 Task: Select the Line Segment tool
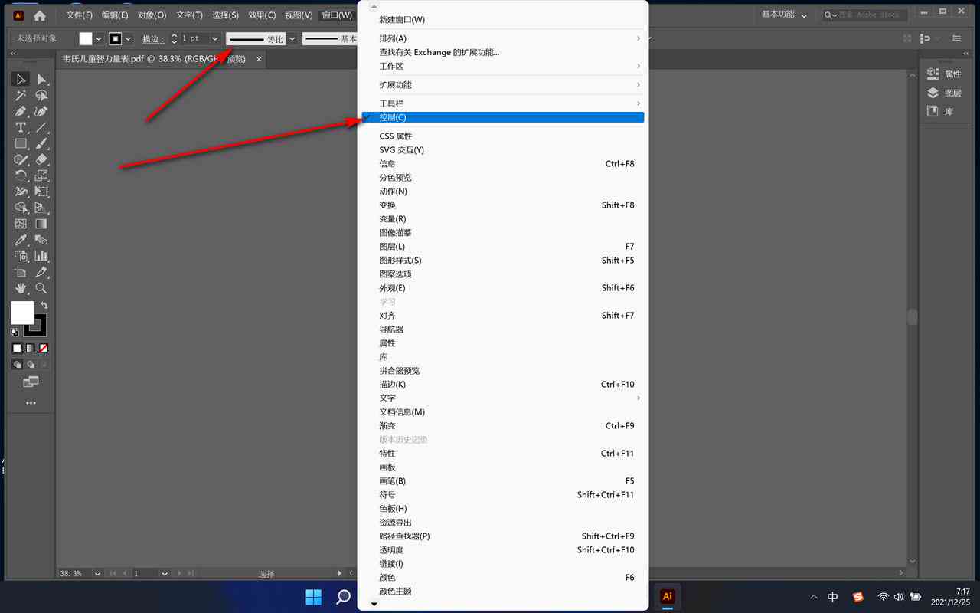[41, 128]
